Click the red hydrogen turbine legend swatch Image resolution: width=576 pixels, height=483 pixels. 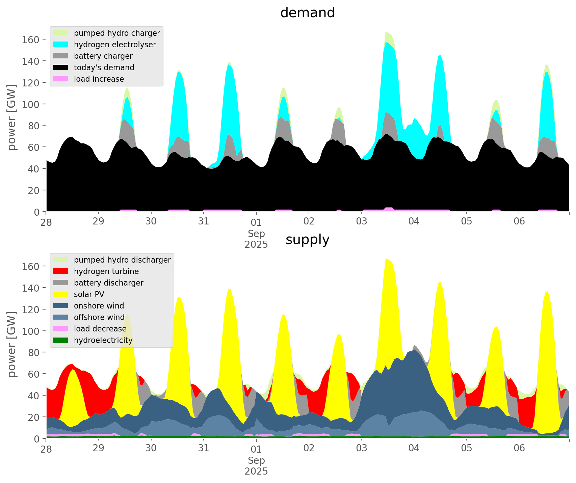[x=61, y=271]
